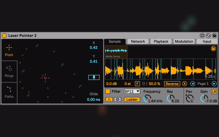Go to previous sample page

tap(193, 84)
